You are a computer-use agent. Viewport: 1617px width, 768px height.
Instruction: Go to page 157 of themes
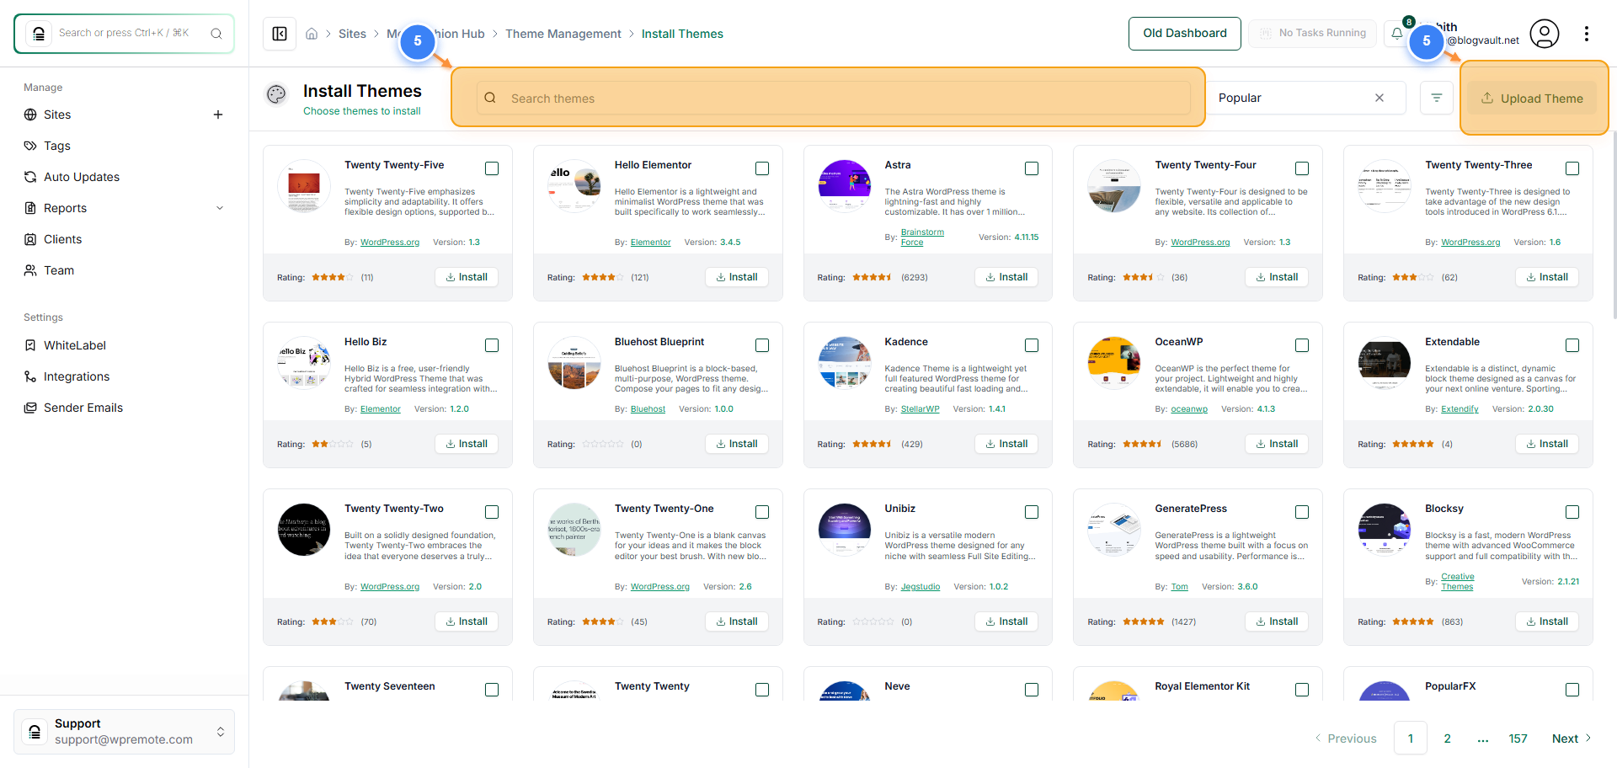(x=1518, y=739)
